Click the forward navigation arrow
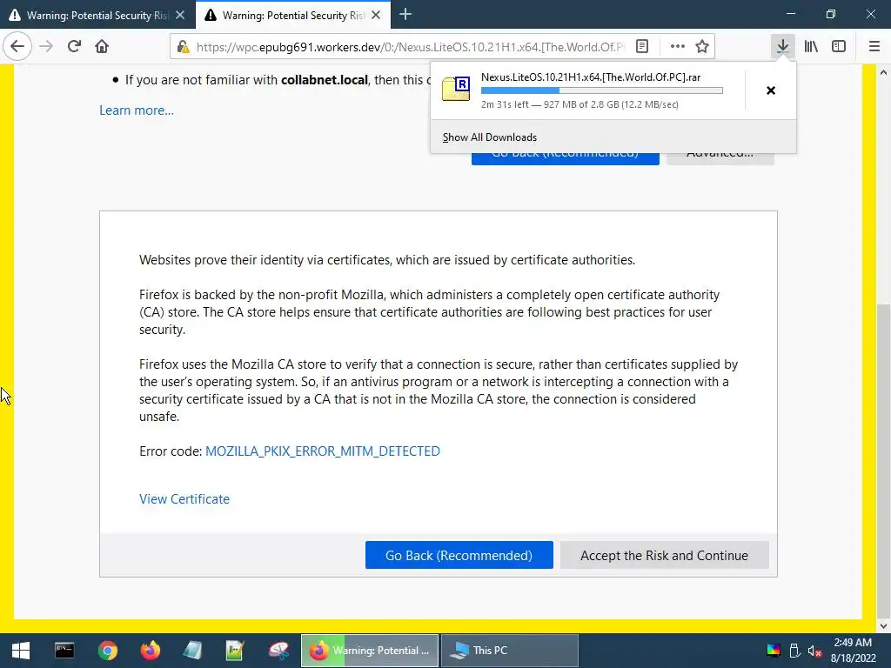Screen dimensions: 891x668 click(46, 46)
